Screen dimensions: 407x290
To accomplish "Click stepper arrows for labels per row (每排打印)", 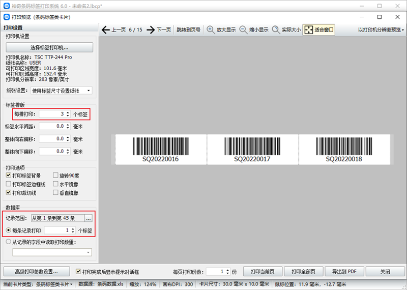I will point(68,114).
